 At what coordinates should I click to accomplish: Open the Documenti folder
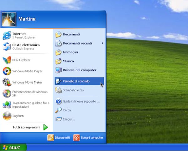(71, 34)
